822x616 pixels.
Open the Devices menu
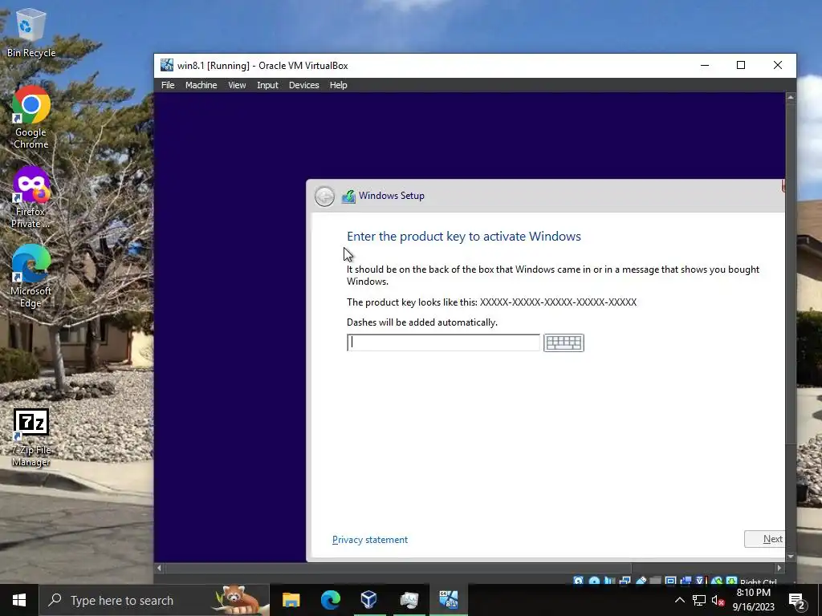click(303, 85)
